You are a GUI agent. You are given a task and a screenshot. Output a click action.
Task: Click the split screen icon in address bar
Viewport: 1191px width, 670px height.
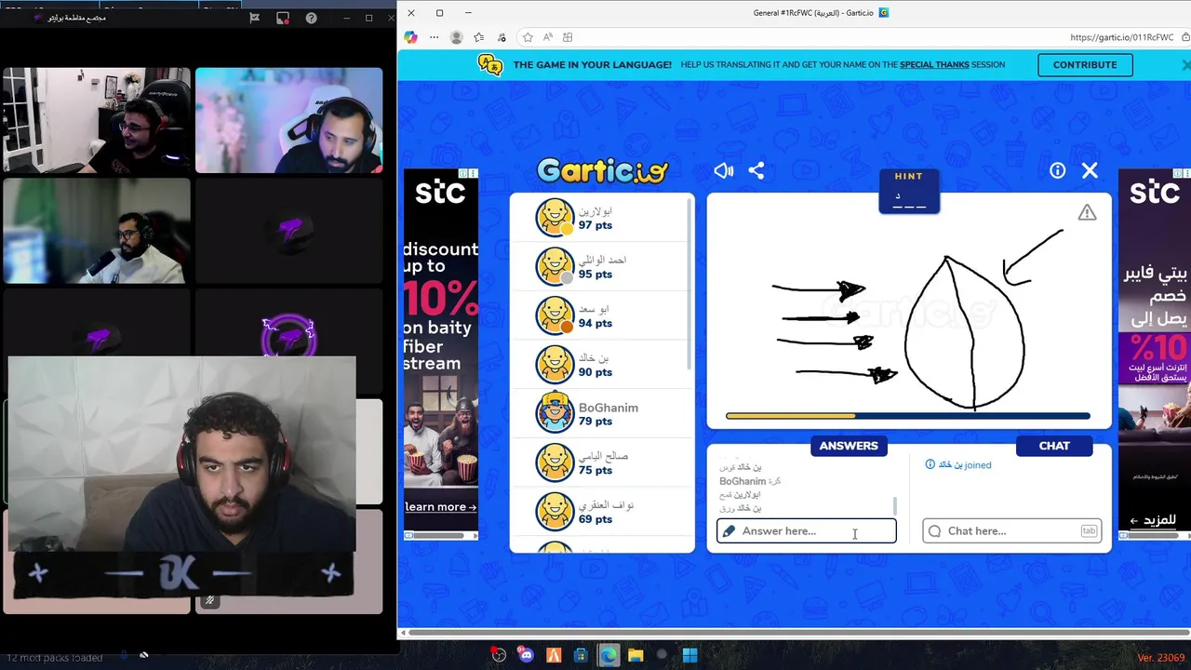point(568,37)
